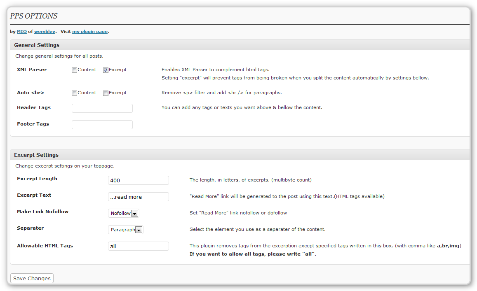The height and width of the screenshot is (291, 477).
Task: Click the Header Tags input field
Action: point(102,108)
